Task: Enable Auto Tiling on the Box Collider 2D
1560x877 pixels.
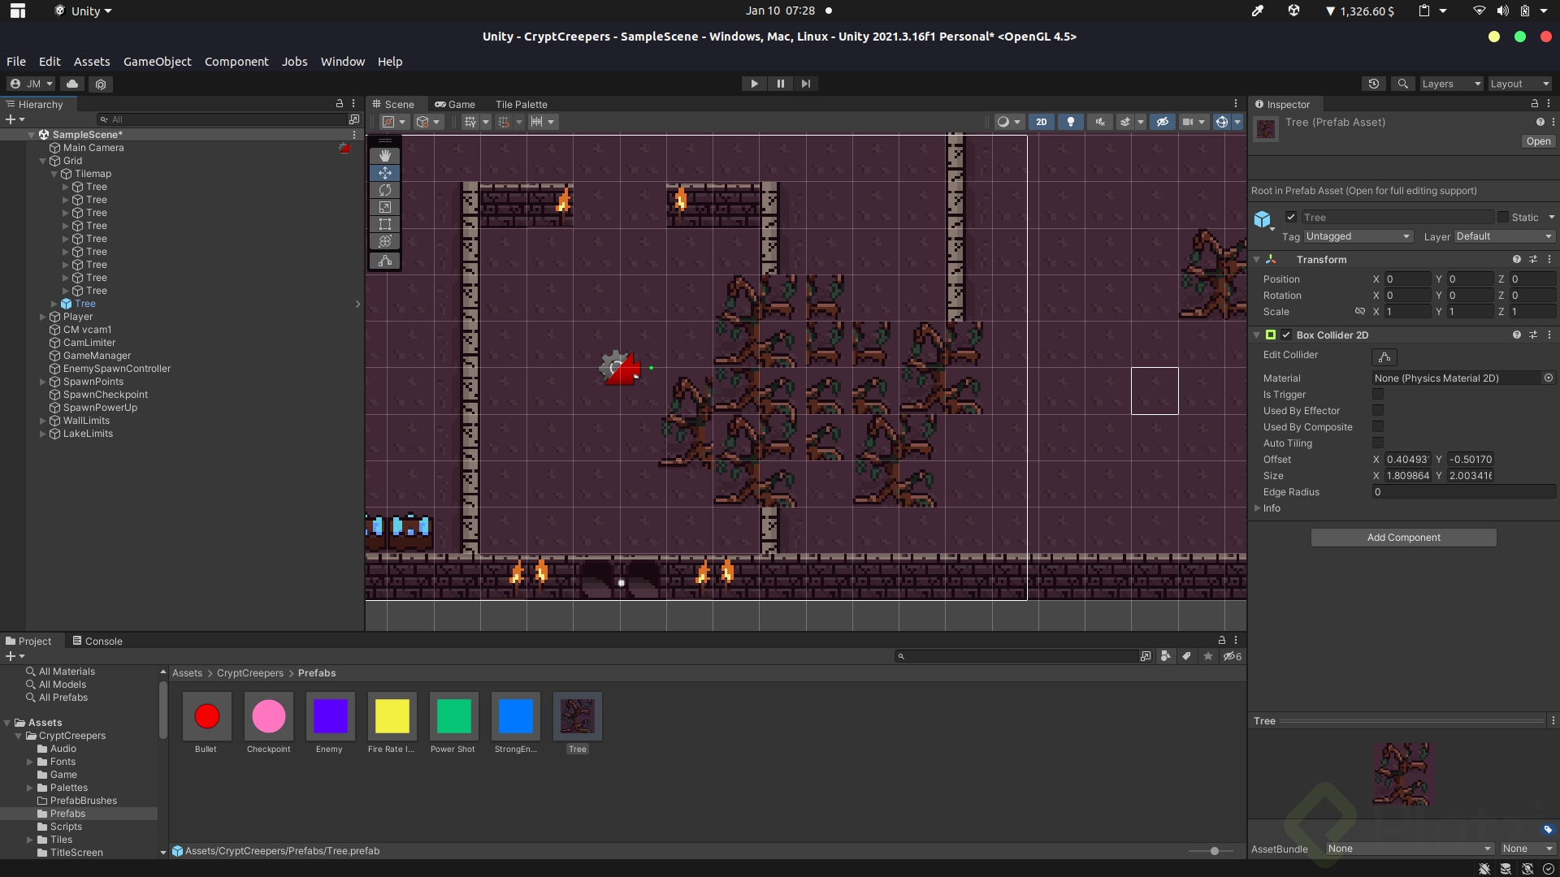Action: pyautogui.click(x=1378, y=443)
